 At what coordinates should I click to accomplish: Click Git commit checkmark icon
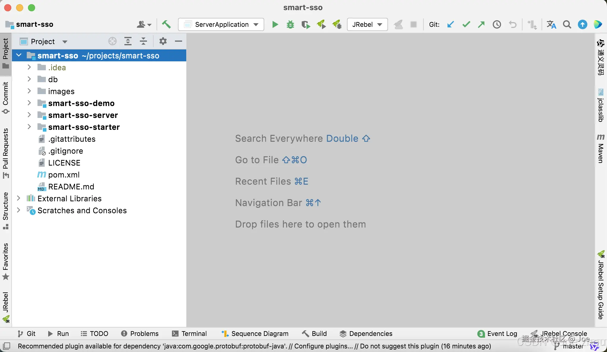point(466,24)
